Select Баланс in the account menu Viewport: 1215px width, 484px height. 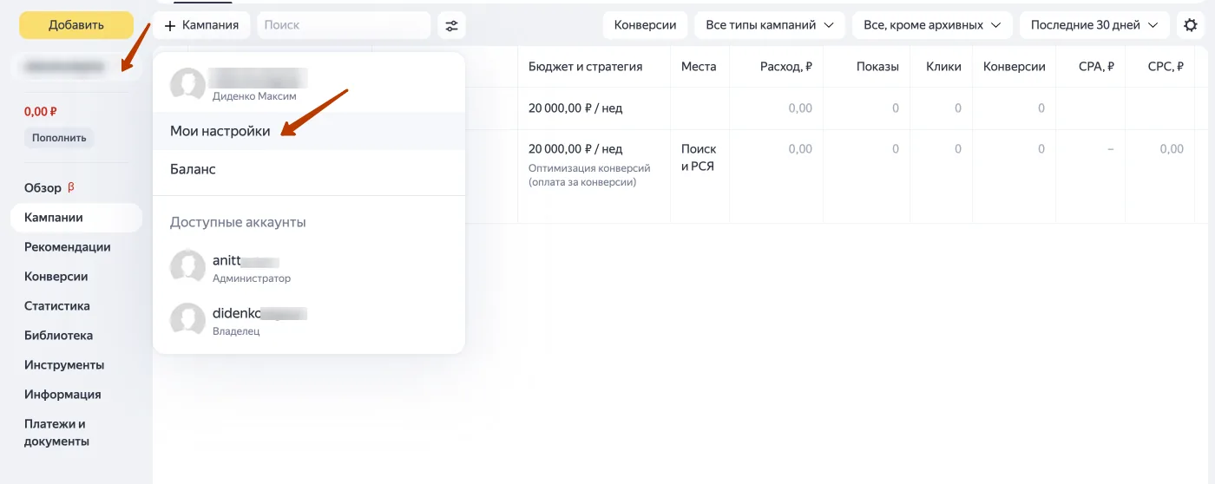pos(309,169)
